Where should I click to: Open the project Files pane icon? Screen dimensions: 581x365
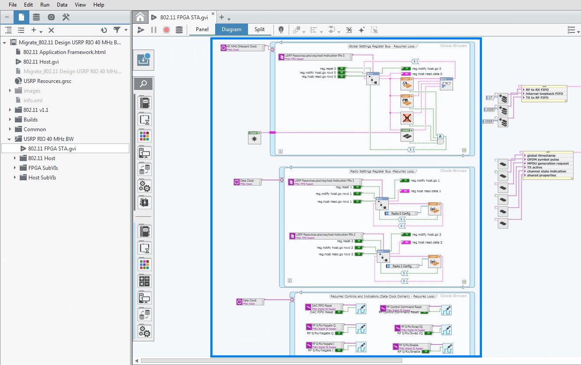coord(21,17)
